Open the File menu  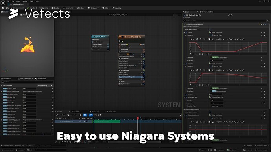[8, 1]
